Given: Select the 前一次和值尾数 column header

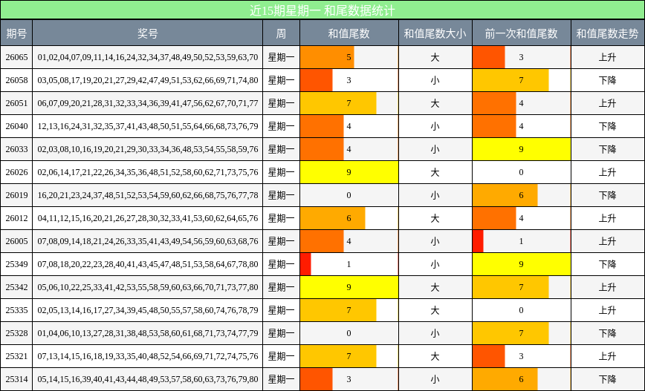Looking at the screenshot, I should tap(521, 33).
